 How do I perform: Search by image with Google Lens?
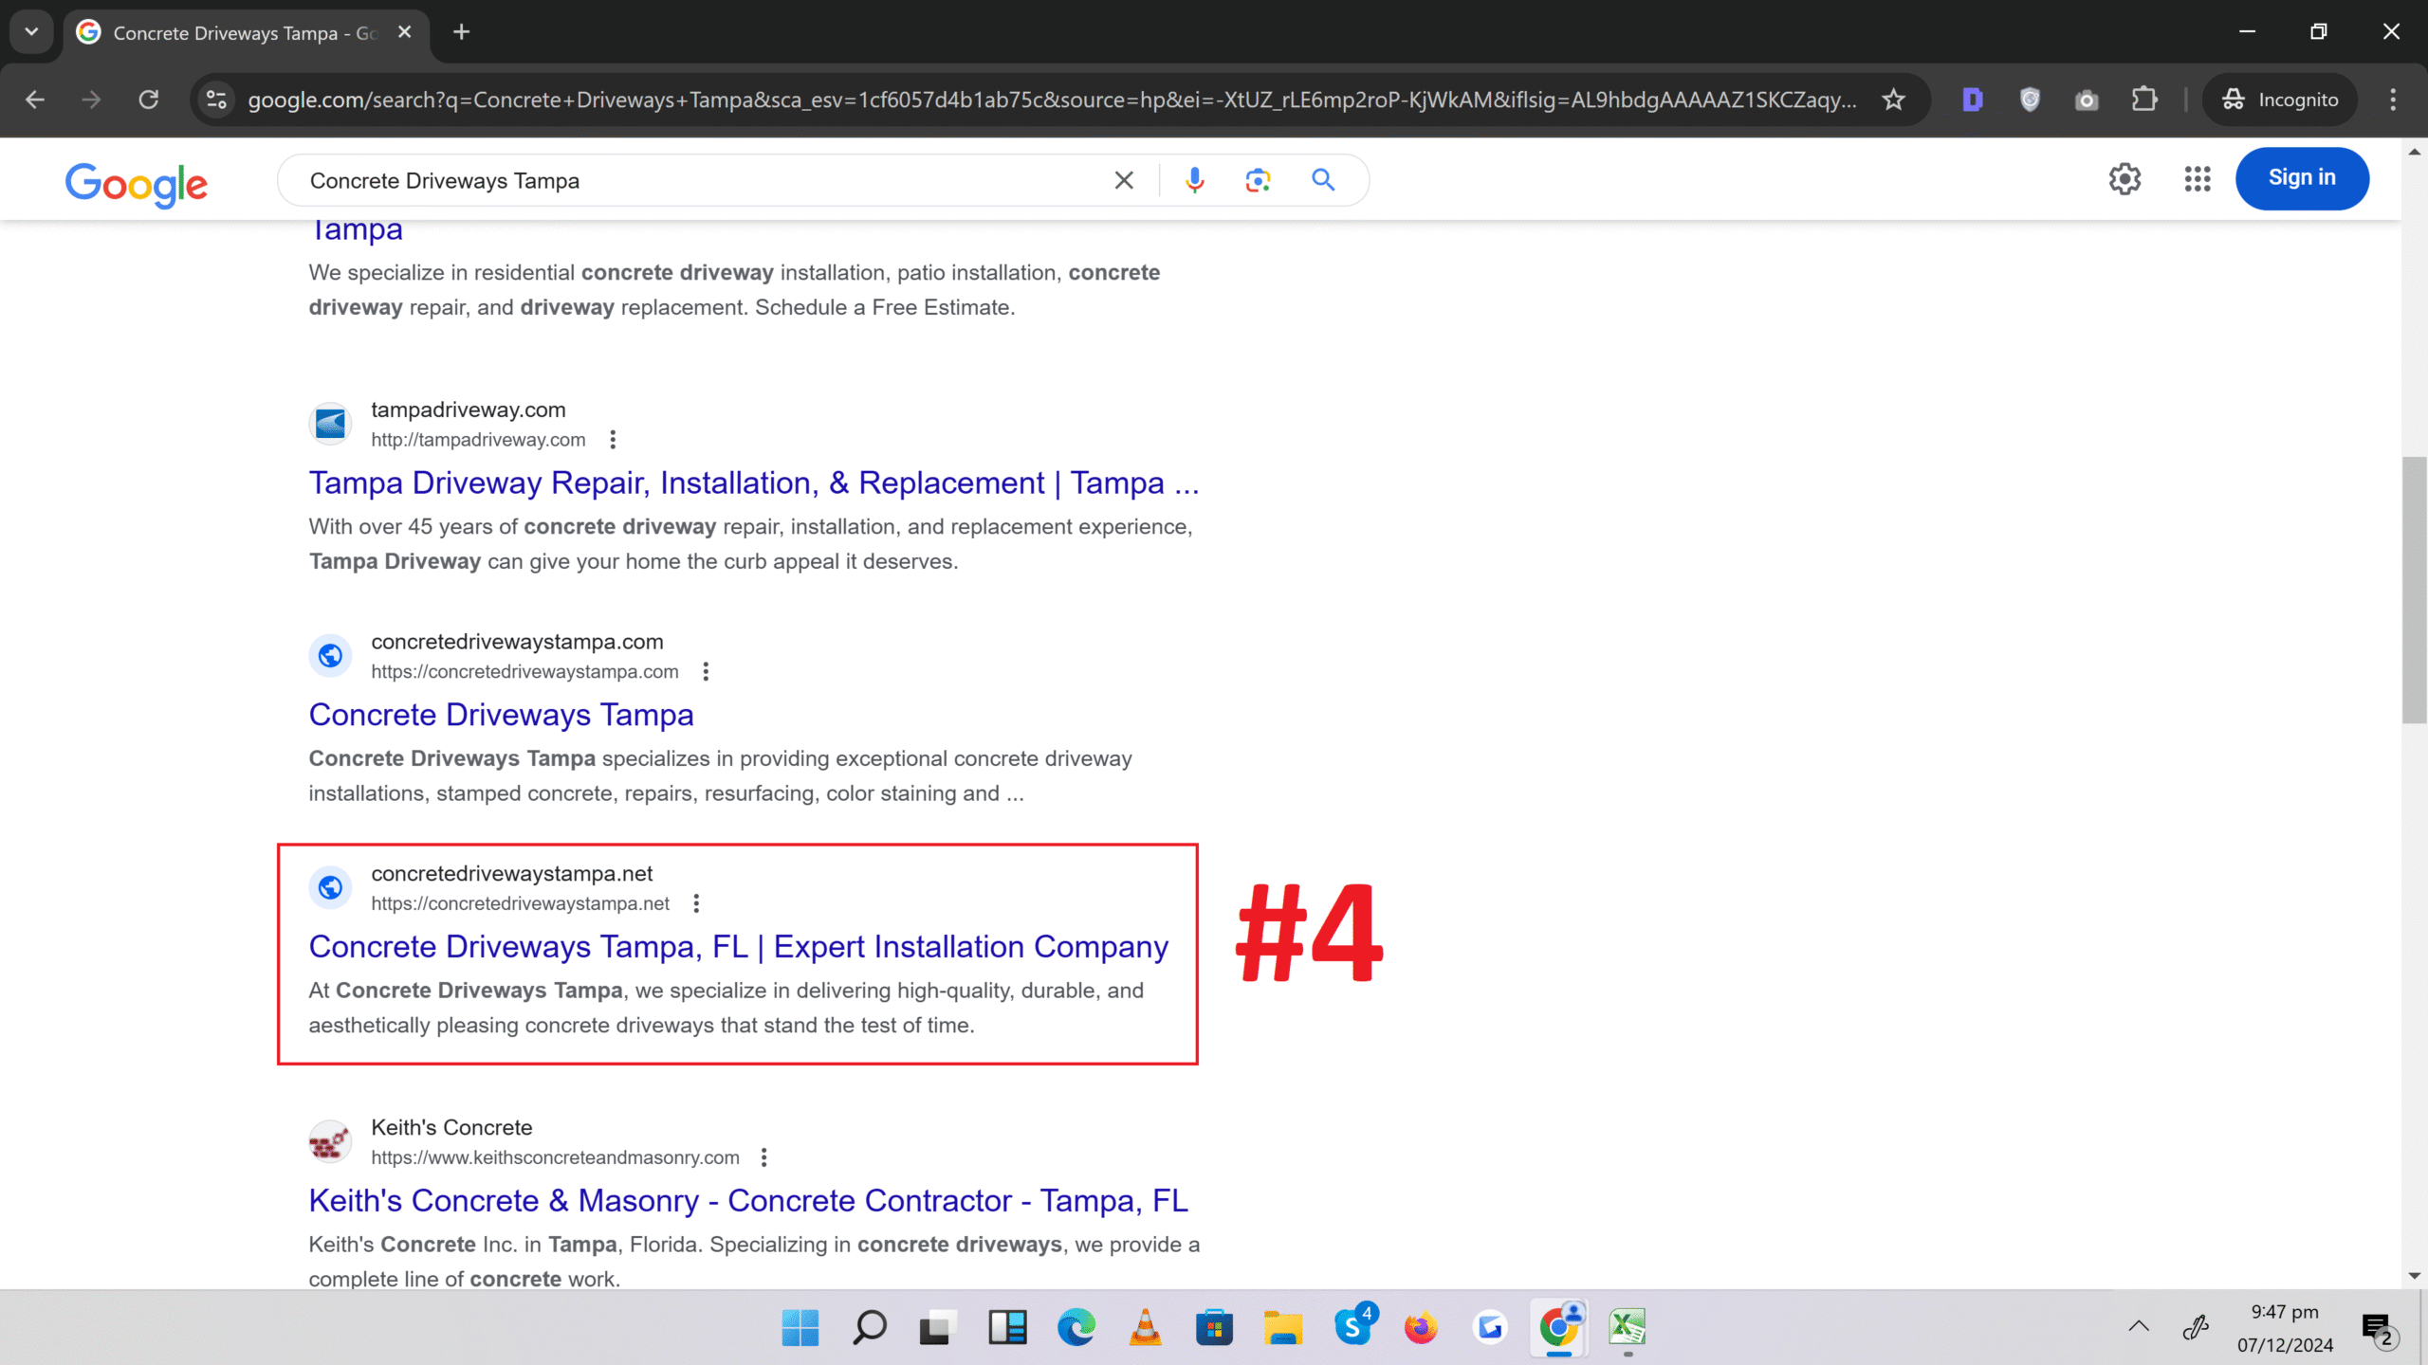click(1258, 180)
